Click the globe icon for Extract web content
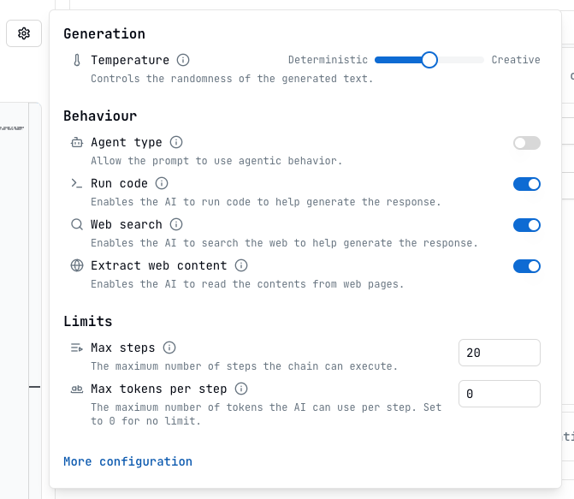 77,265
